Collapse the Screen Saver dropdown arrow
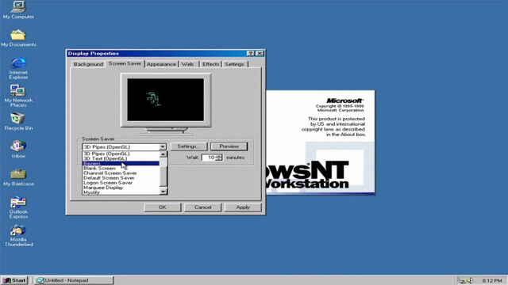The width and height of the screenshot is (508, 285). (x=163, y=147)
